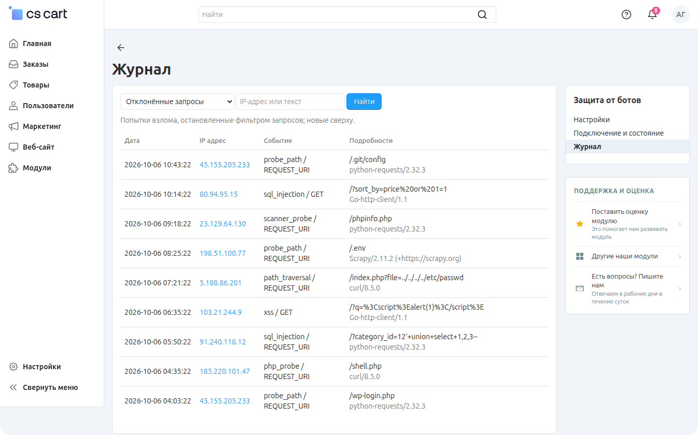The height and width of the screenshot is (435, 698).
Task: Open the Отклонённые запросы filter dropdown
Action: coord(177,102)
